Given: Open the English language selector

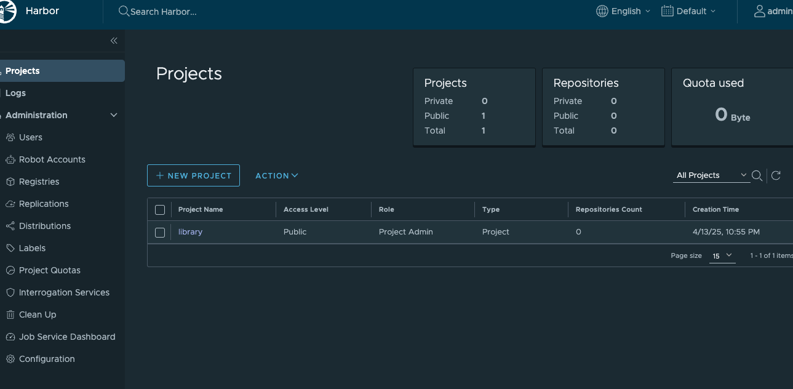Looking at the screenshot, I should tap(624, 11).
